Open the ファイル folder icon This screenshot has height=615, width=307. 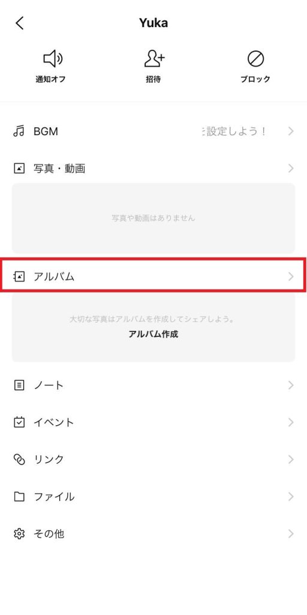coord(19,497)
